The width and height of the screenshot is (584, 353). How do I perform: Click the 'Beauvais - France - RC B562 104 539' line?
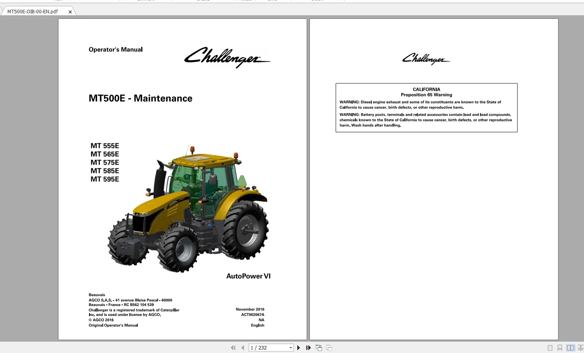121,304
